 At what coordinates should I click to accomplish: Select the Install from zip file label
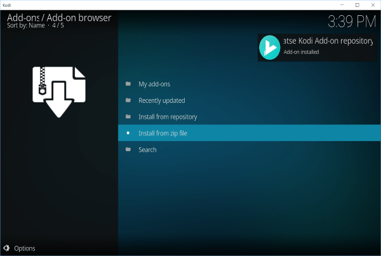[x=163, y=133]
